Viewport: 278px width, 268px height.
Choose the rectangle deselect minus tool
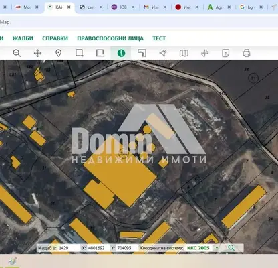[x=100, y=53]
